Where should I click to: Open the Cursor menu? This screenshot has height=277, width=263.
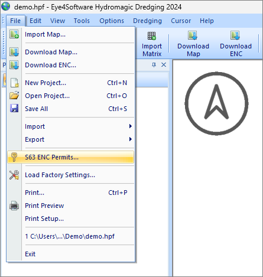coord(181,21)
